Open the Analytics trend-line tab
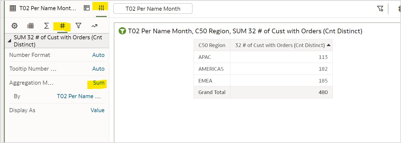The height and width of the screenshot is (143, 401). pyautogui.click(x=94, y=26)
